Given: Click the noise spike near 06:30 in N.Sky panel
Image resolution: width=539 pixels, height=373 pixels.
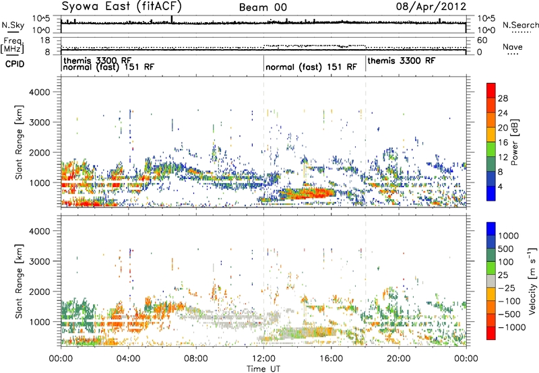Looking at the screenshot, I should click(172, 20).
